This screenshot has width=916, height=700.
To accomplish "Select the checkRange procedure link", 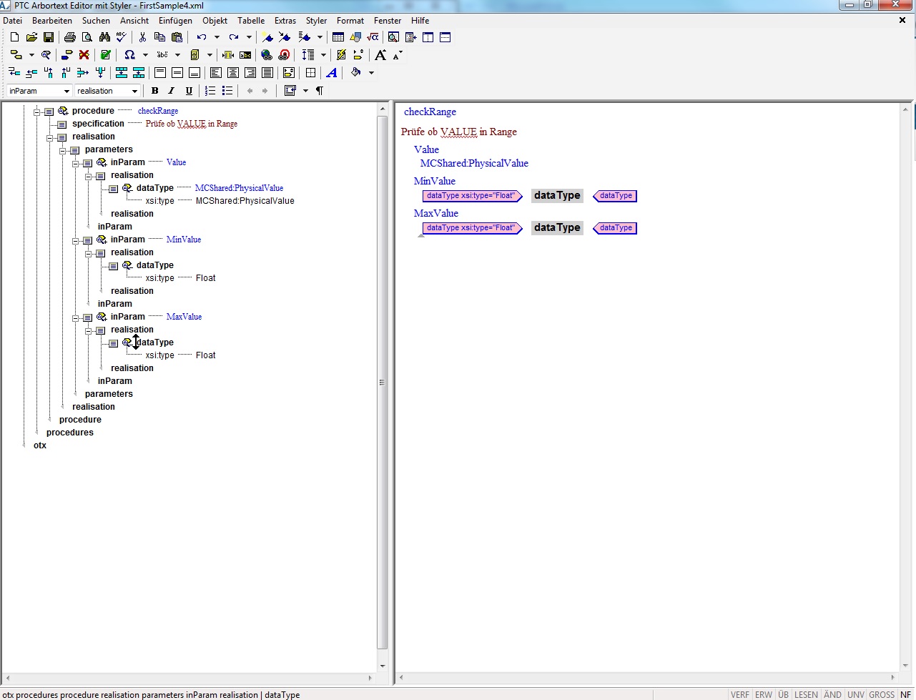I will tap(158, 111).
